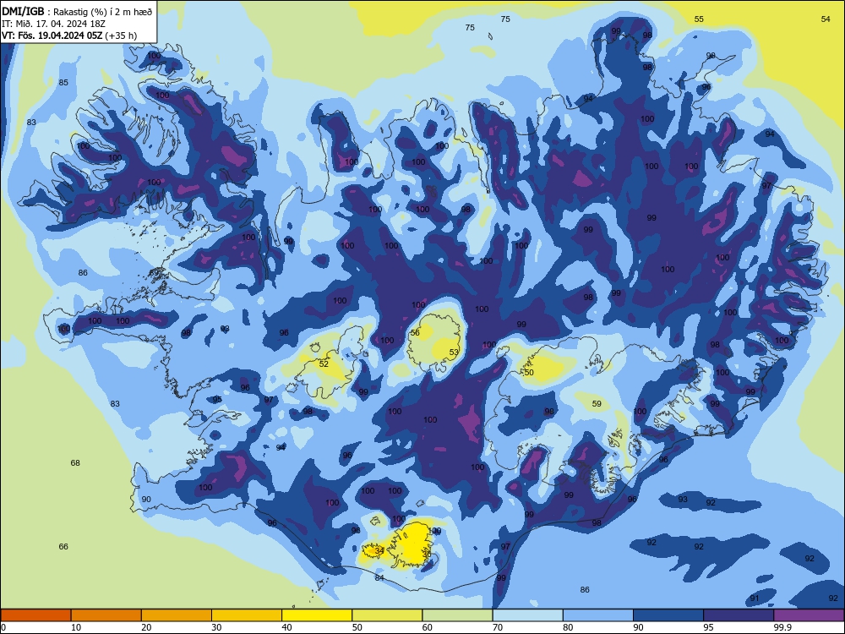Click the '52' value on the yellow glacier area
This screenshot has width=845, height=634.
coord(324,363)
